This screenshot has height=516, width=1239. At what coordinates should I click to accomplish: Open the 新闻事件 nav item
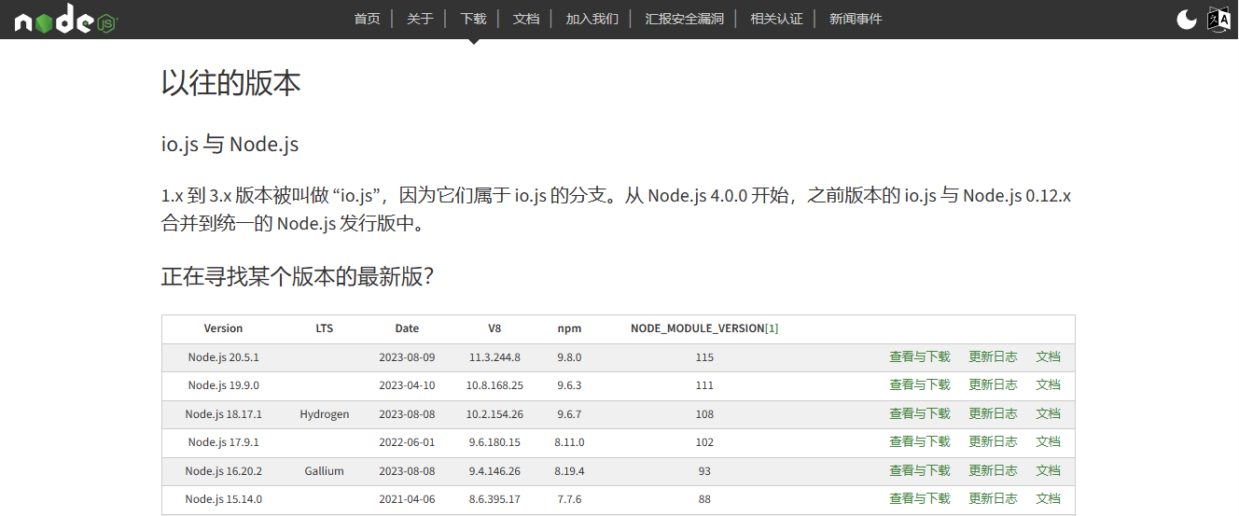[x=856, y=19]
